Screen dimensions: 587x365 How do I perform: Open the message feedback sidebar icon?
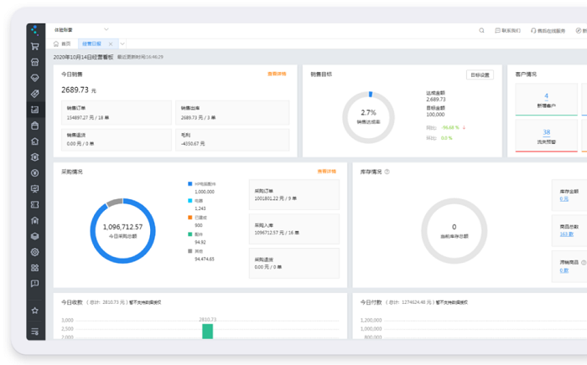click(x=35, y=284)
